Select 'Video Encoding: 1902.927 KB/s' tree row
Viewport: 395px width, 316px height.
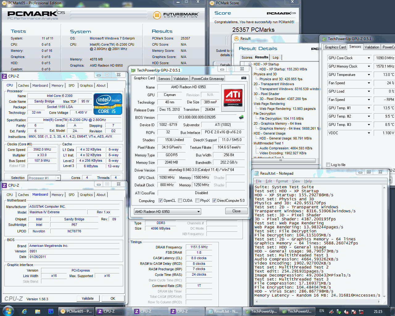283,153
